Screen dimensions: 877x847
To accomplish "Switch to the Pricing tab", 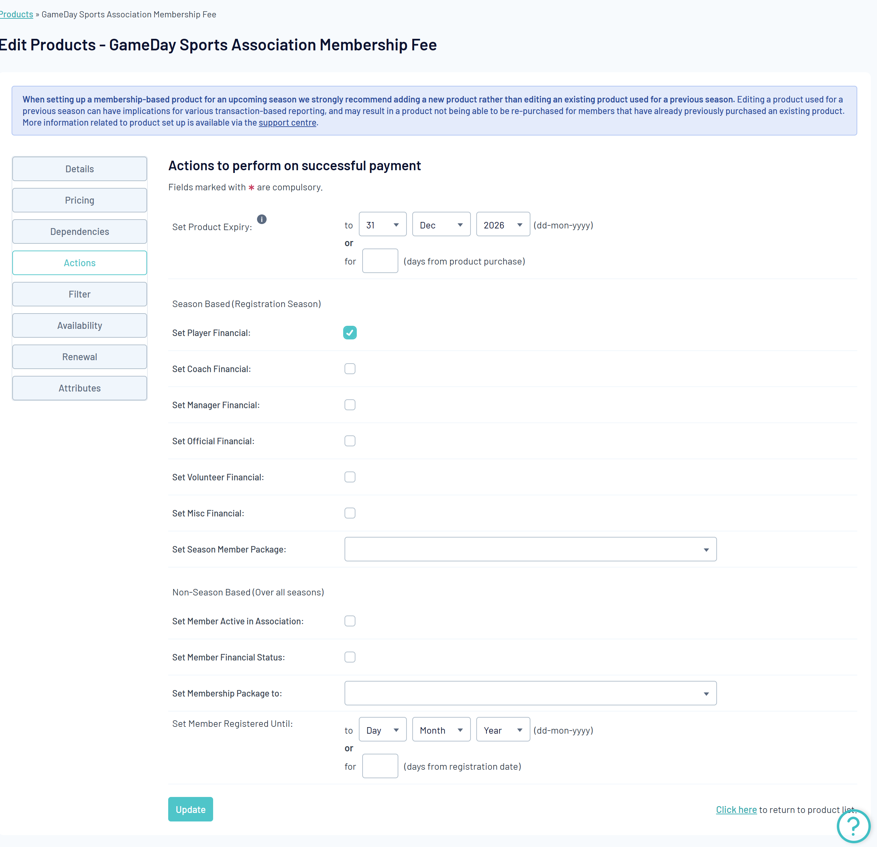I will pyautogui.click(x=80, y=201).
